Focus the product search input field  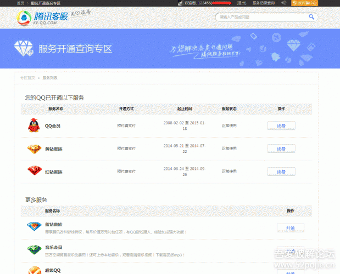pos(263,17)
